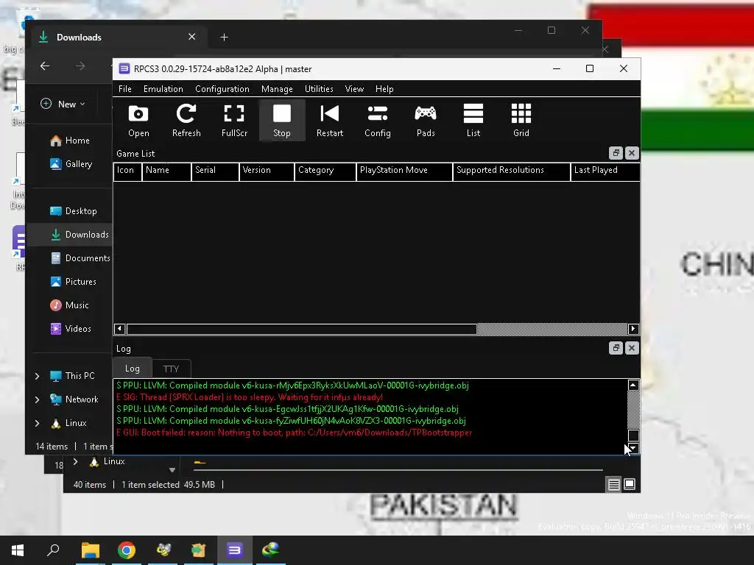Screen dimensions: 754x565
Task: Restart the emulation from the toolbar
Action: [330, 121]
